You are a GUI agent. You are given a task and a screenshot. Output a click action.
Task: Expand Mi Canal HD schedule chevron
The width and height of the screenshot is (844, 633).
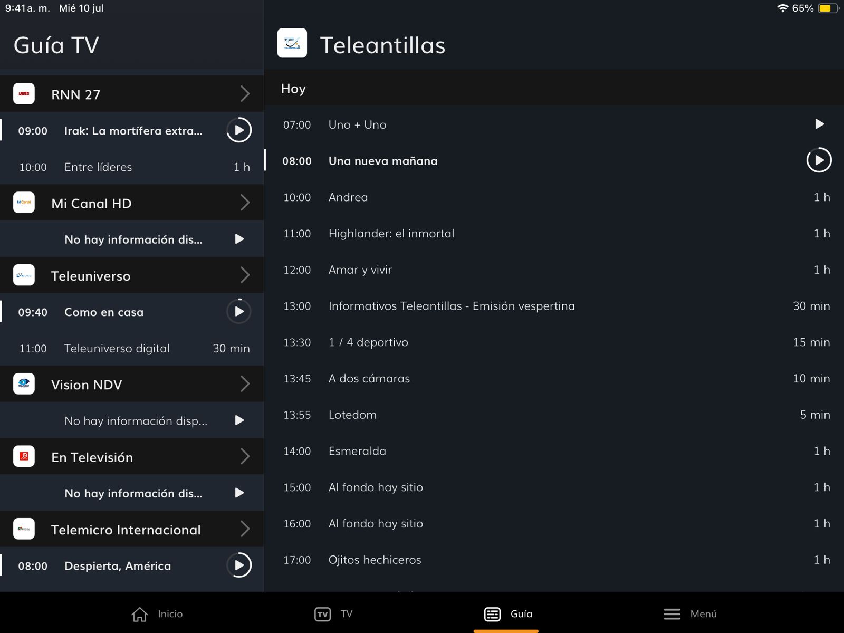[245, 203]
